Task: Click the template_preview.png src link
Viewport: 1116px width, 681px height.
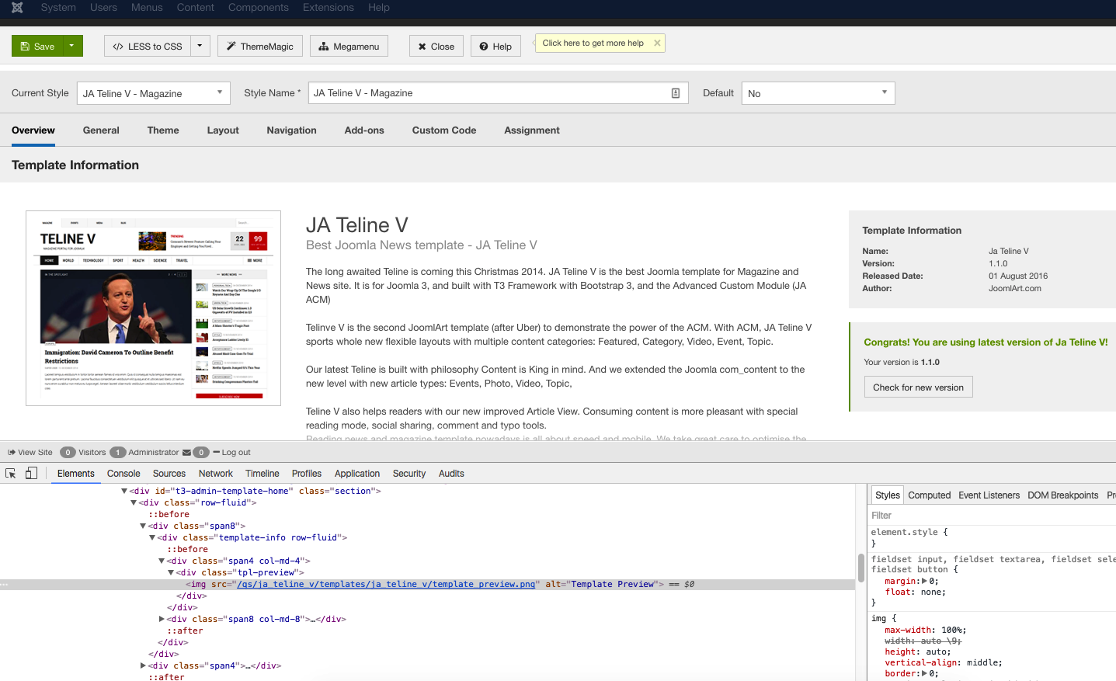Action: tap(386, 585)
